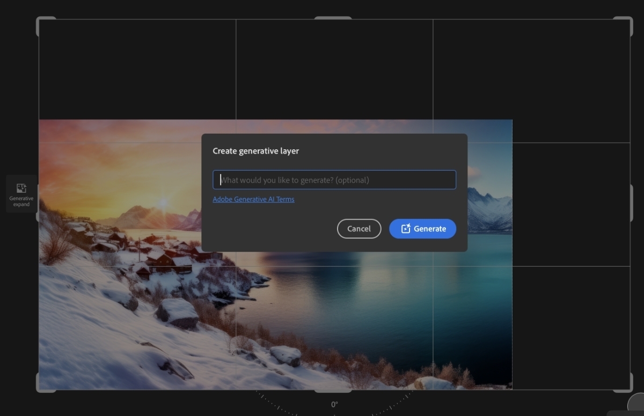Cancel the generative layer creation

(358, 229)
